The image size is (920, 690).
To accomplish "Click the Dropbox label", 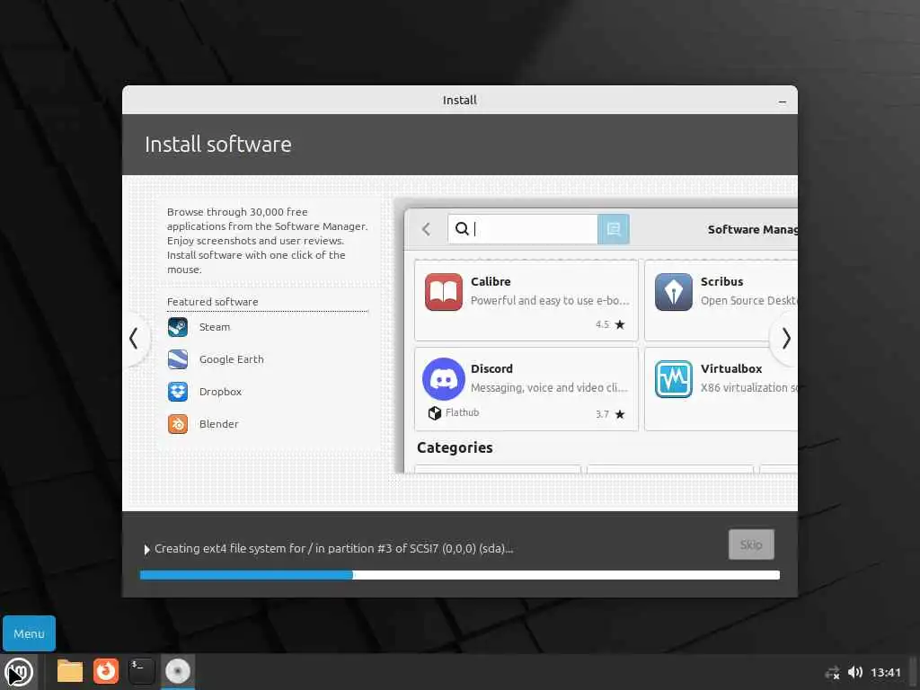I will click(220, 392).
